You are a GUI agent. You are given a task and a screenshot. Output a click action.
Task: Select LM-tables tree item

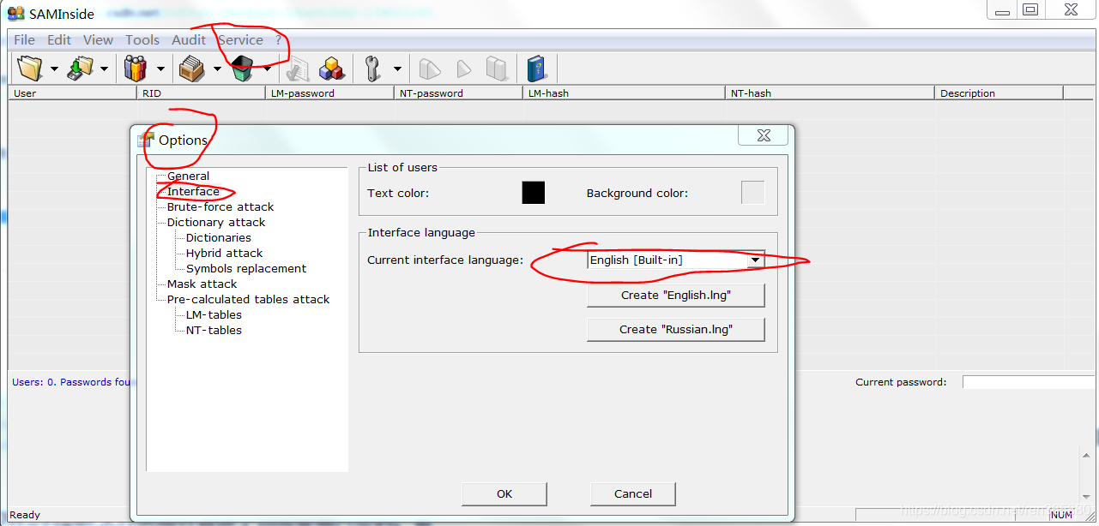(x=214, y=314)
